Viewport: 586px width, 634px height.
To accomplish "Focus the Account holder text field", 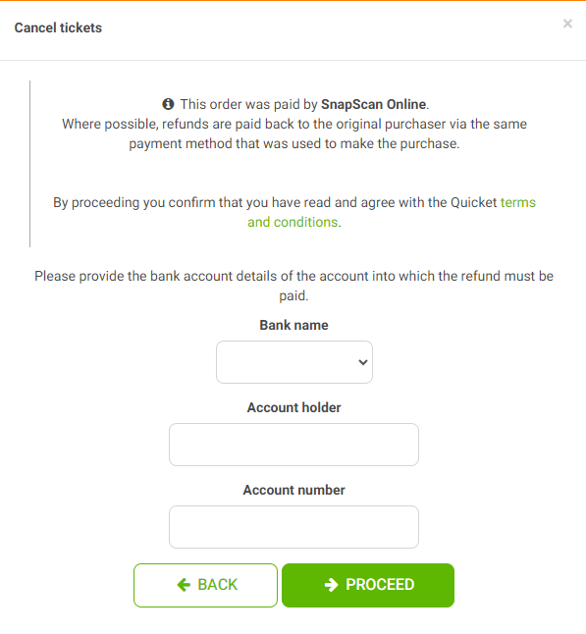I will (x=294, y=445).
